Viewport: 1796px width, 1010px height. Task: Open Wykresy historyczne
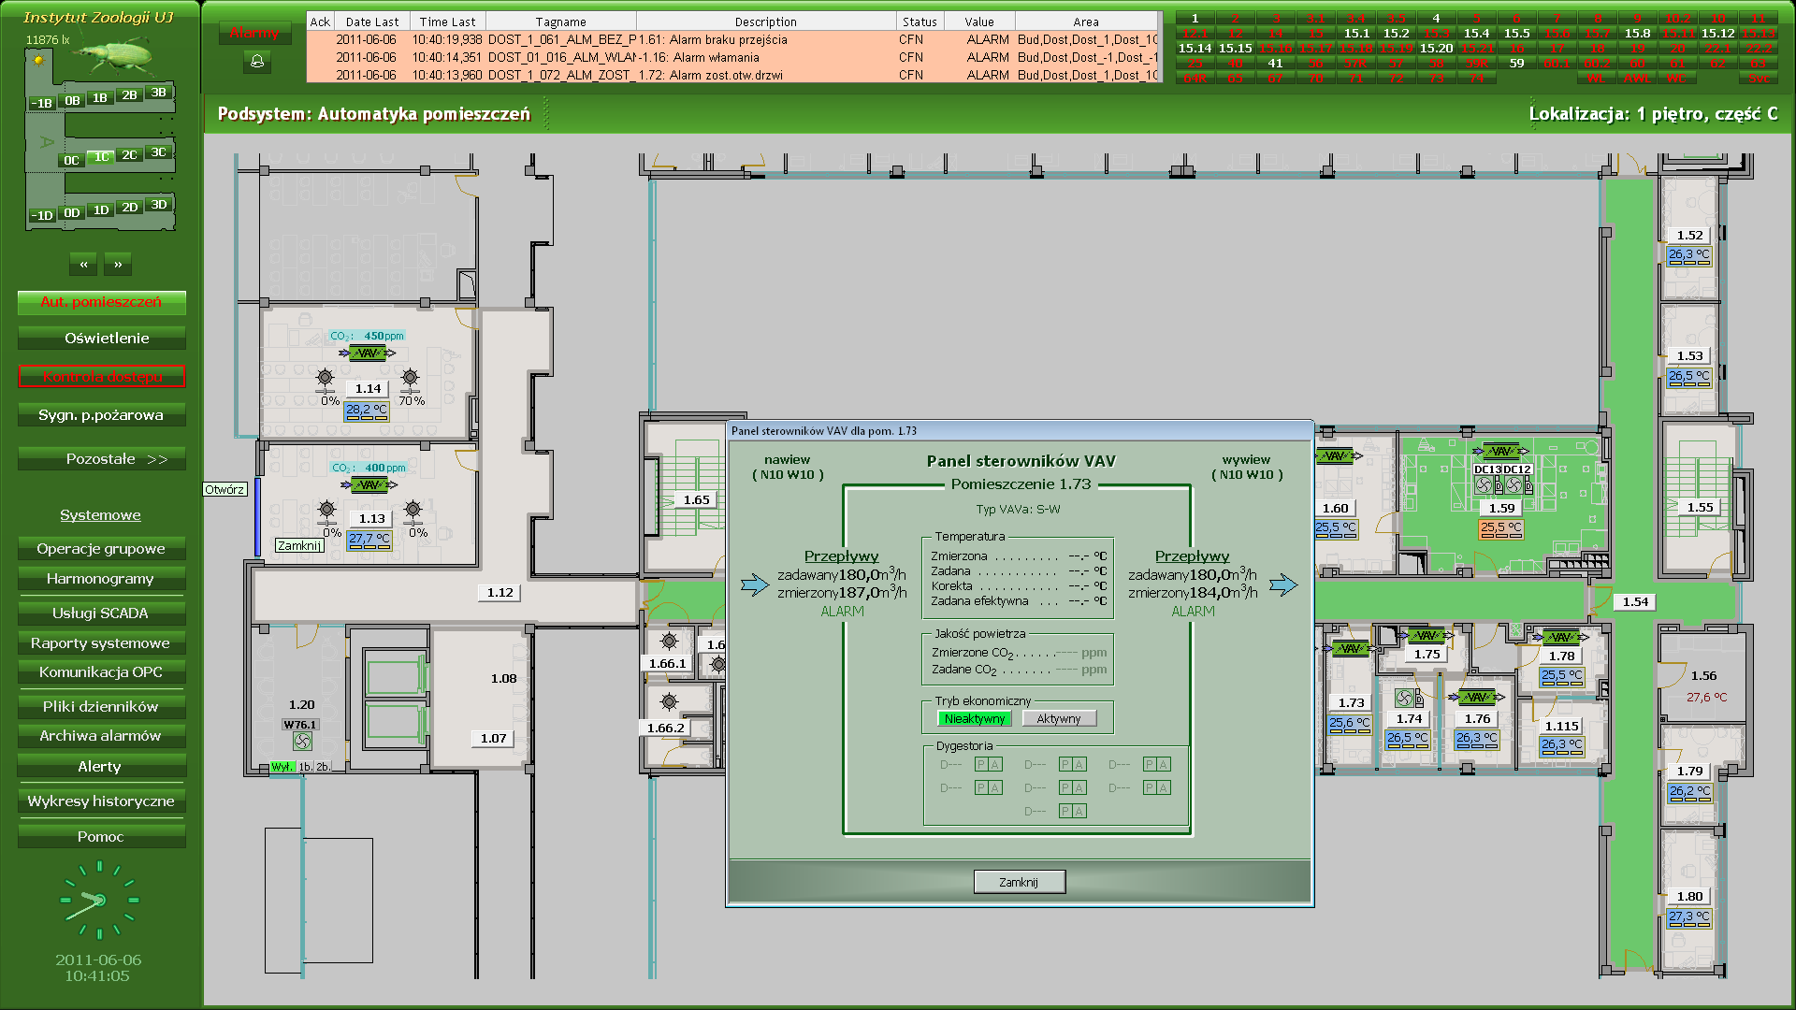[x=102, y=801]
